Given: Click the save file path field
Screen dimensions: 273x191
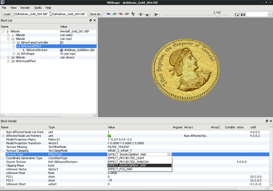Looking at the screenshot, I should (69, 14).
